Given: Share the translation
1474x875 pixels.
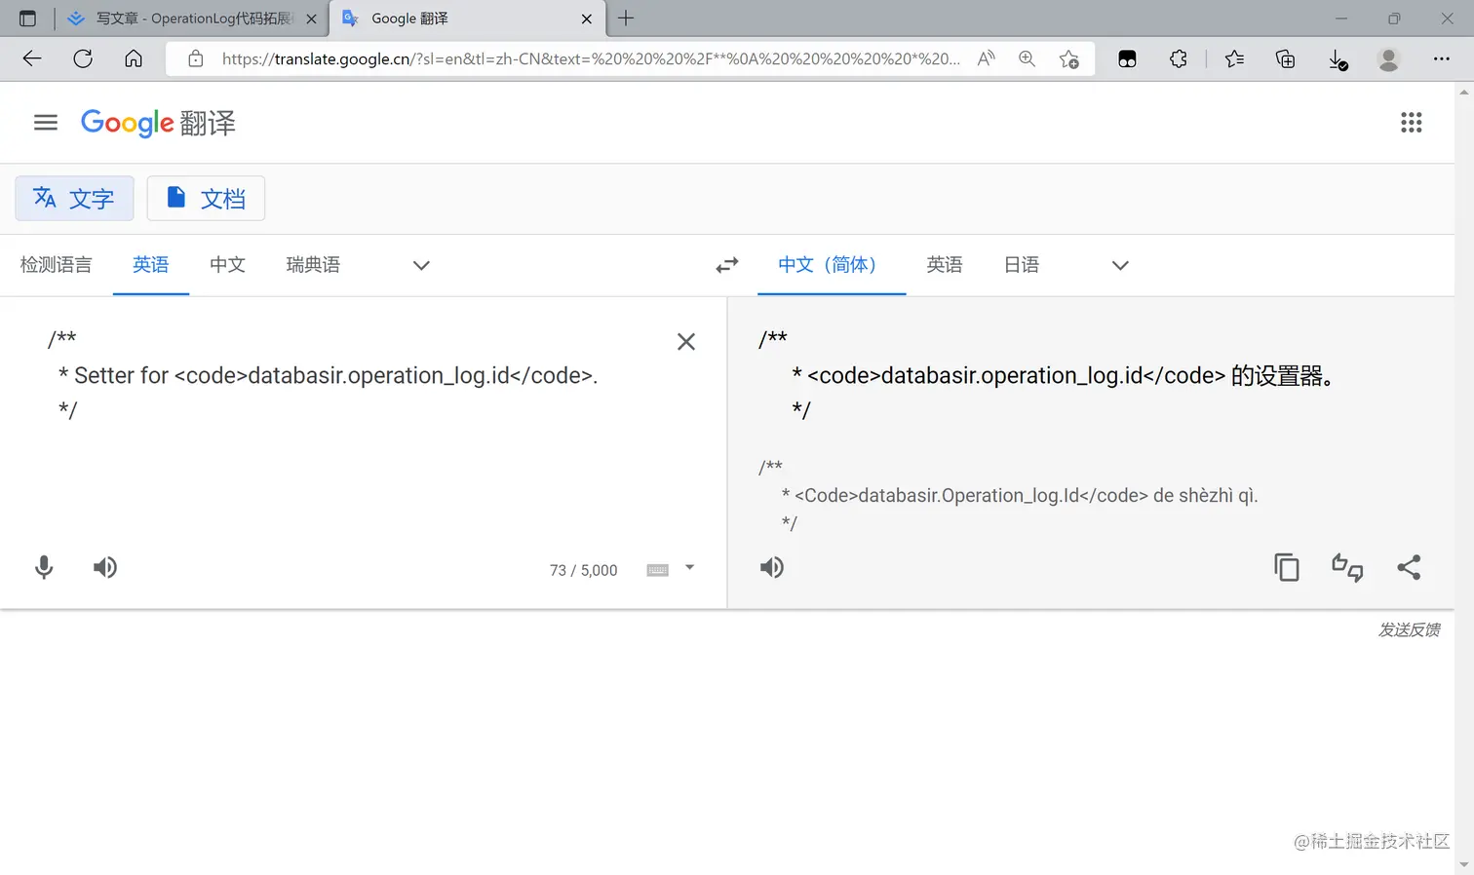Looking at the screenshot, I should [x=1409, y=567].
